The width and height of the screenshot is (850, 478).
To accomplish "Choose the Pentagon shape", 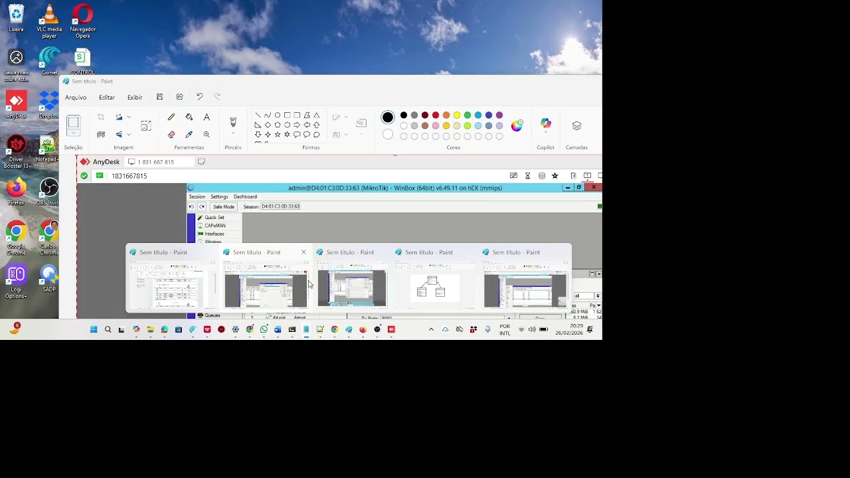I will point(278,125).
